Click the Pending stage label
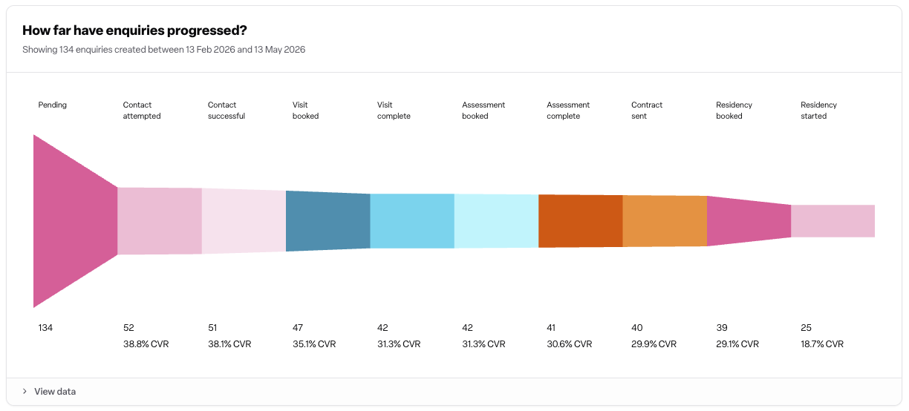Screen dimensions: 909x411 click(x=53, y=105)
